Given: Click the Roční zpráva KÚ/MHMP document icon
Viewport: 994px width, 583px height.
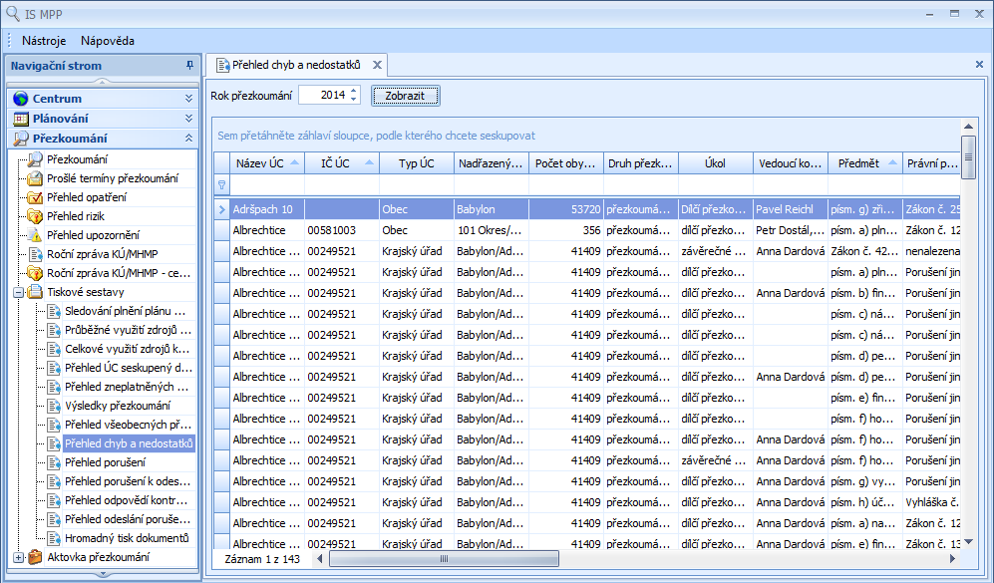Looking at the screenshot, I should pyautogui.click(x=35, y=254).
